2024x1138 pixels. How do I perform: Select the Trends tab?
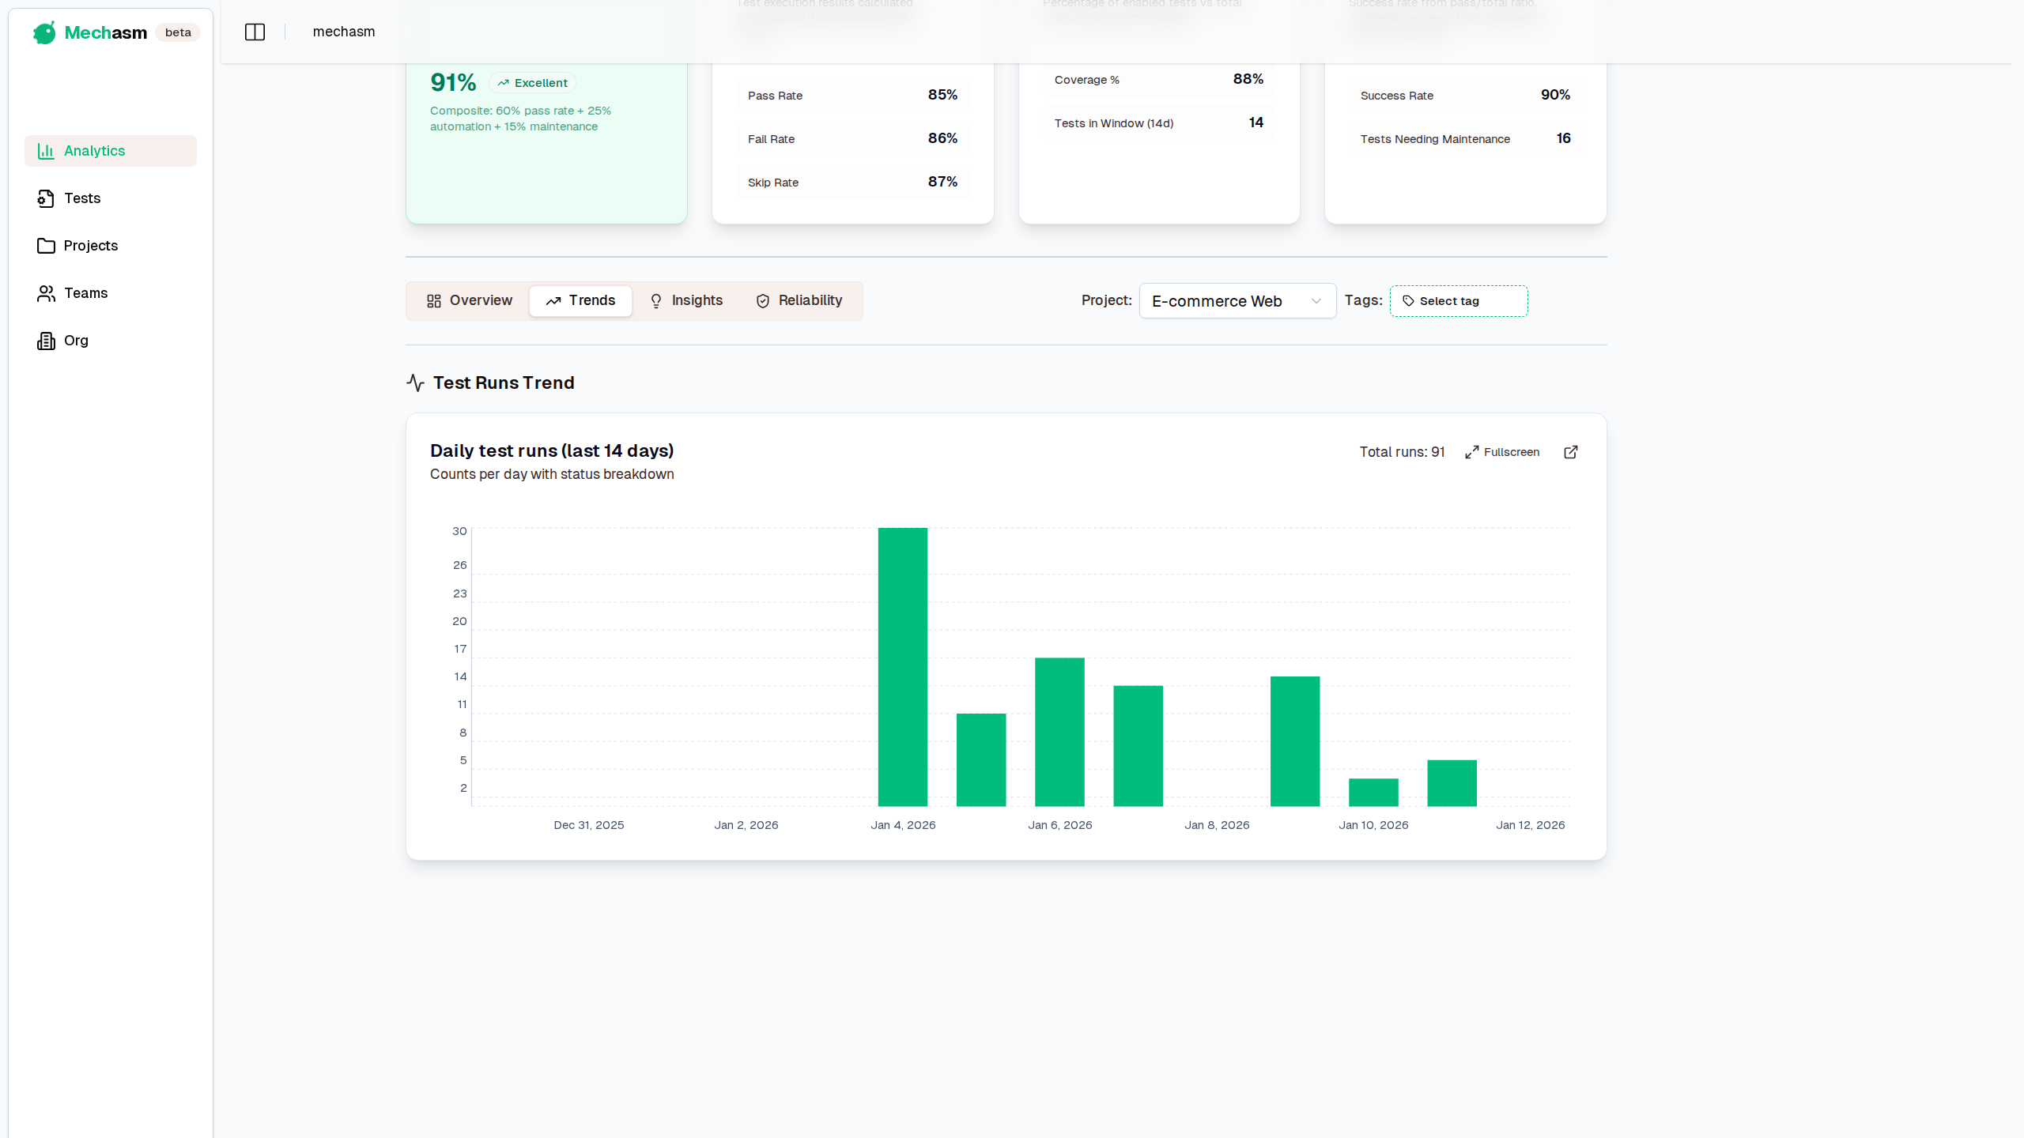click(580, 301)
